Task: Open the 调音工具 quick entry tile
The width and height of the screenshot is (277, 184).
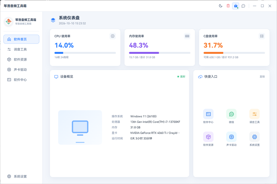Action: (x=254, y=116)
